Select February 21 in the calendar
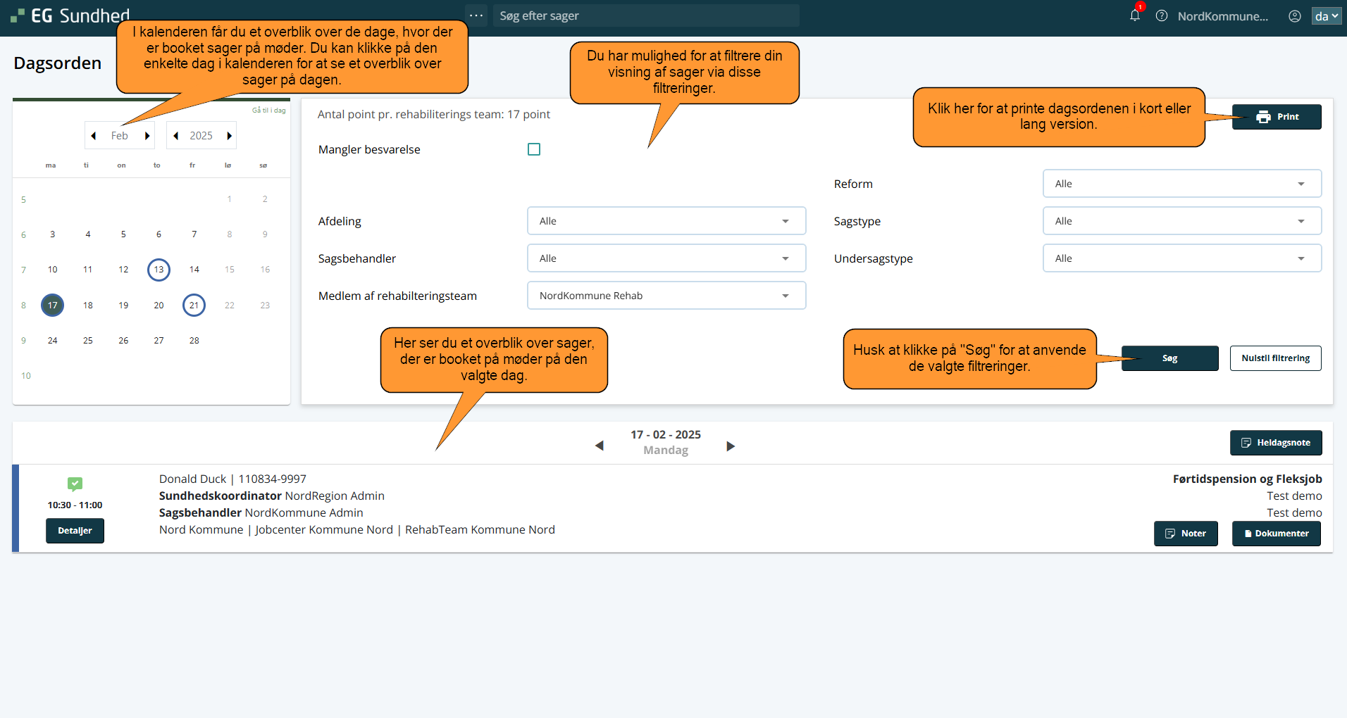 coord(194,305)
